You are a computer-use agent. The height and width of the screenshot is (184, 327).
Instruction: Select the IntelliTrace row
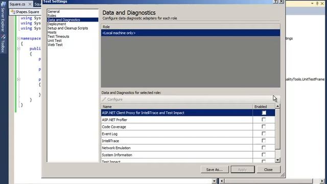(x=177, y=141)
